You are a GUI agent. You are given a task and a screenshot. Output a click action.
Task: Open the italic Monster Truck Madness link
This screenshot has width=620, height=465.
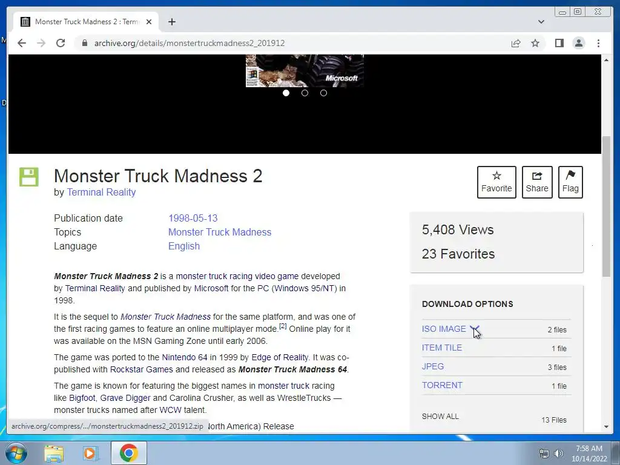click(166, 317)
